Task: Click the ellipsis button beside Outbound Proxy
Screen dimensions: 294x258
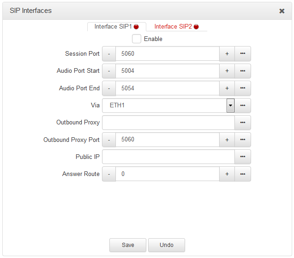Action: [x=242, y=123]
